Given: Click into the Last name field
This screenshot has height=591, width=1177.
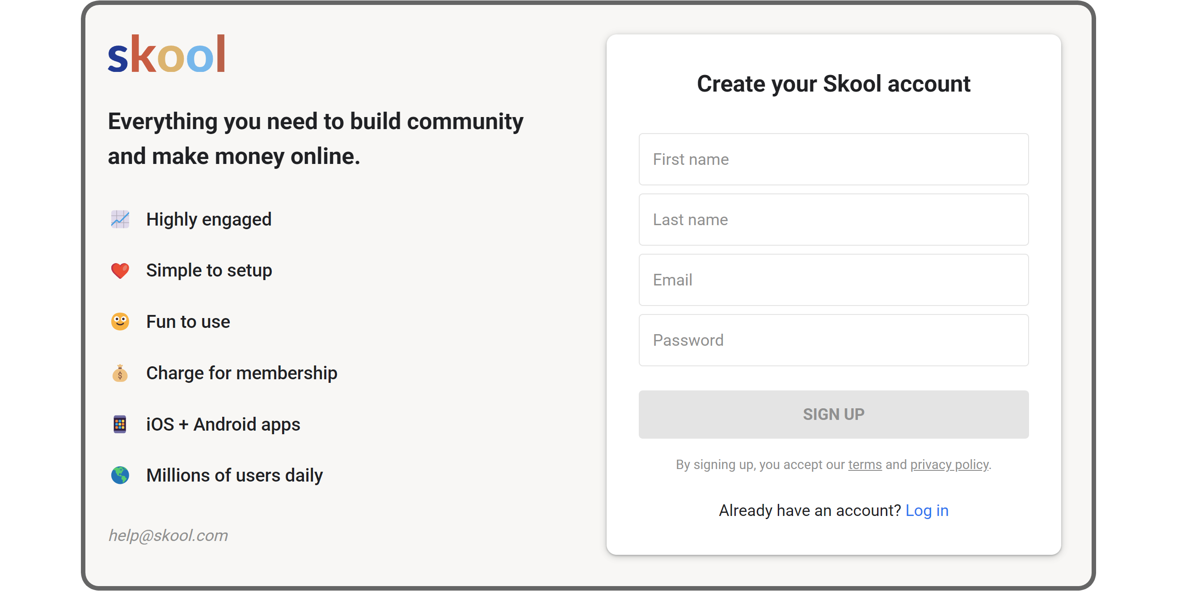Looking at the screenshot, I should click(x=833, y=220).
